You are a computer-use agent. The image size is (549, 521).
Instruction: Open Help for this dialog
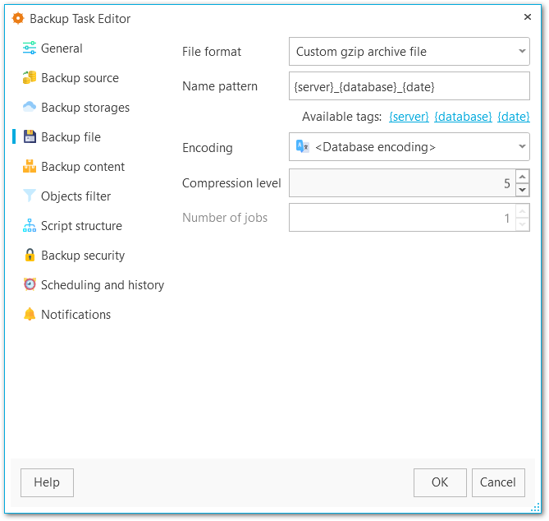(47, 482)
